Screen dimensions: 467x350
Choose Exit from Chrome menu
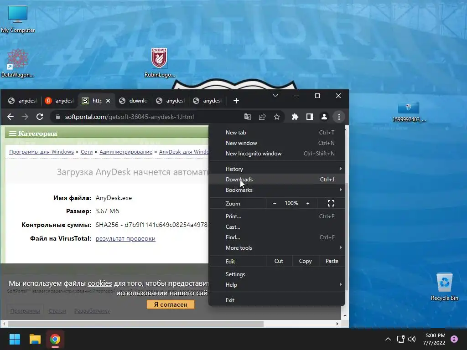pos(277,300)
